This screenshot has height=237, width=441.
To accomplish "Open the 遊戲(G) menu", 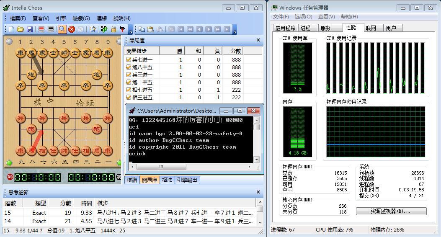I will (81, 18).
